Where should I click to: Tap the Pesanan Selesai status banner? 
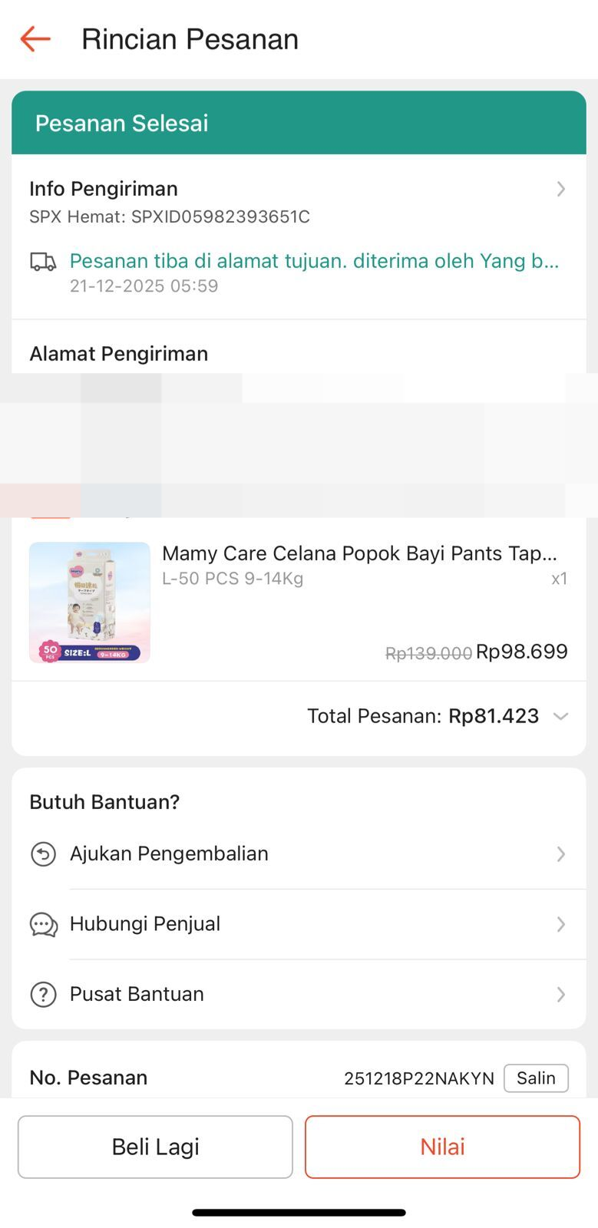(x=299, y=123)
